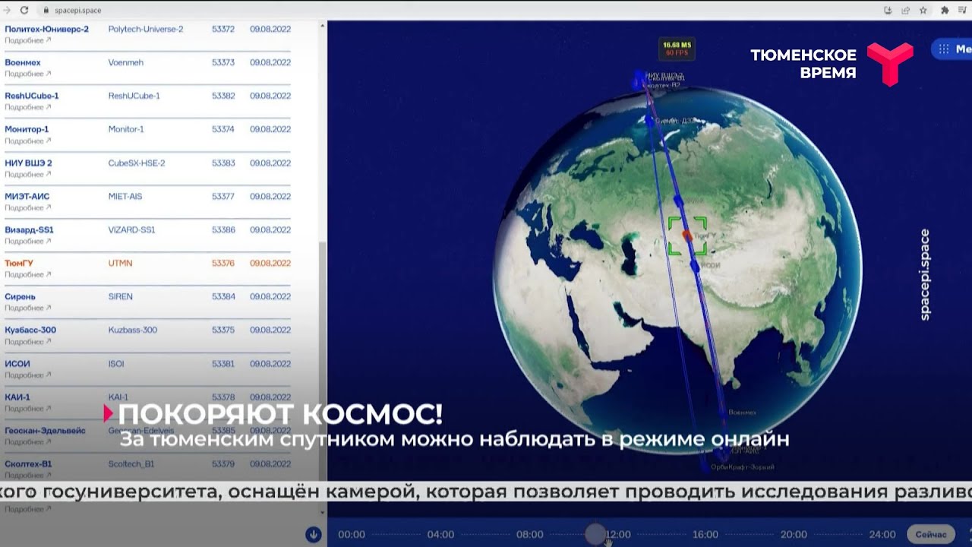Jump to 24:00 on the timeline
Viewport: 972px width, 547px height.
(x=882, y=535)
